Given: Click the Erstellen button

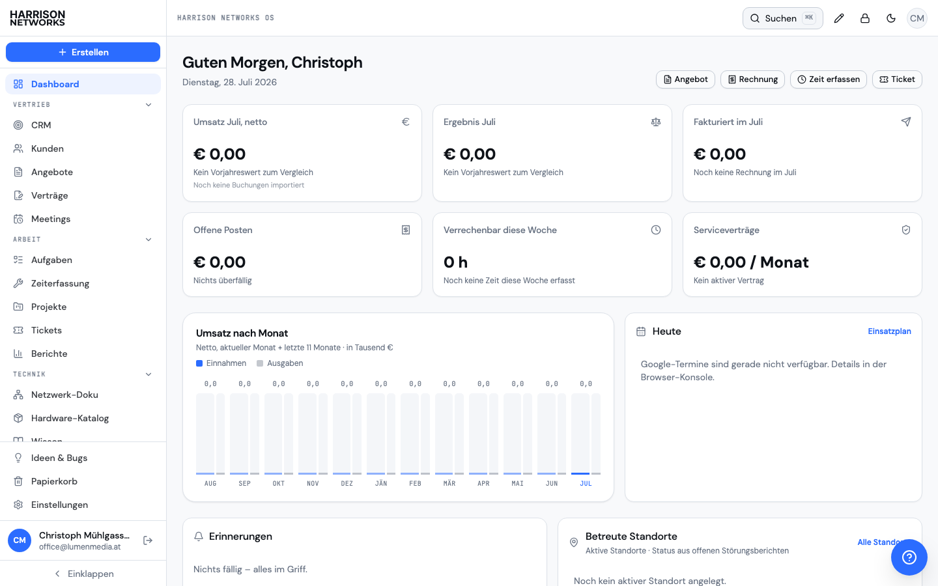Looking at the screenshot, I should [83, 52].
